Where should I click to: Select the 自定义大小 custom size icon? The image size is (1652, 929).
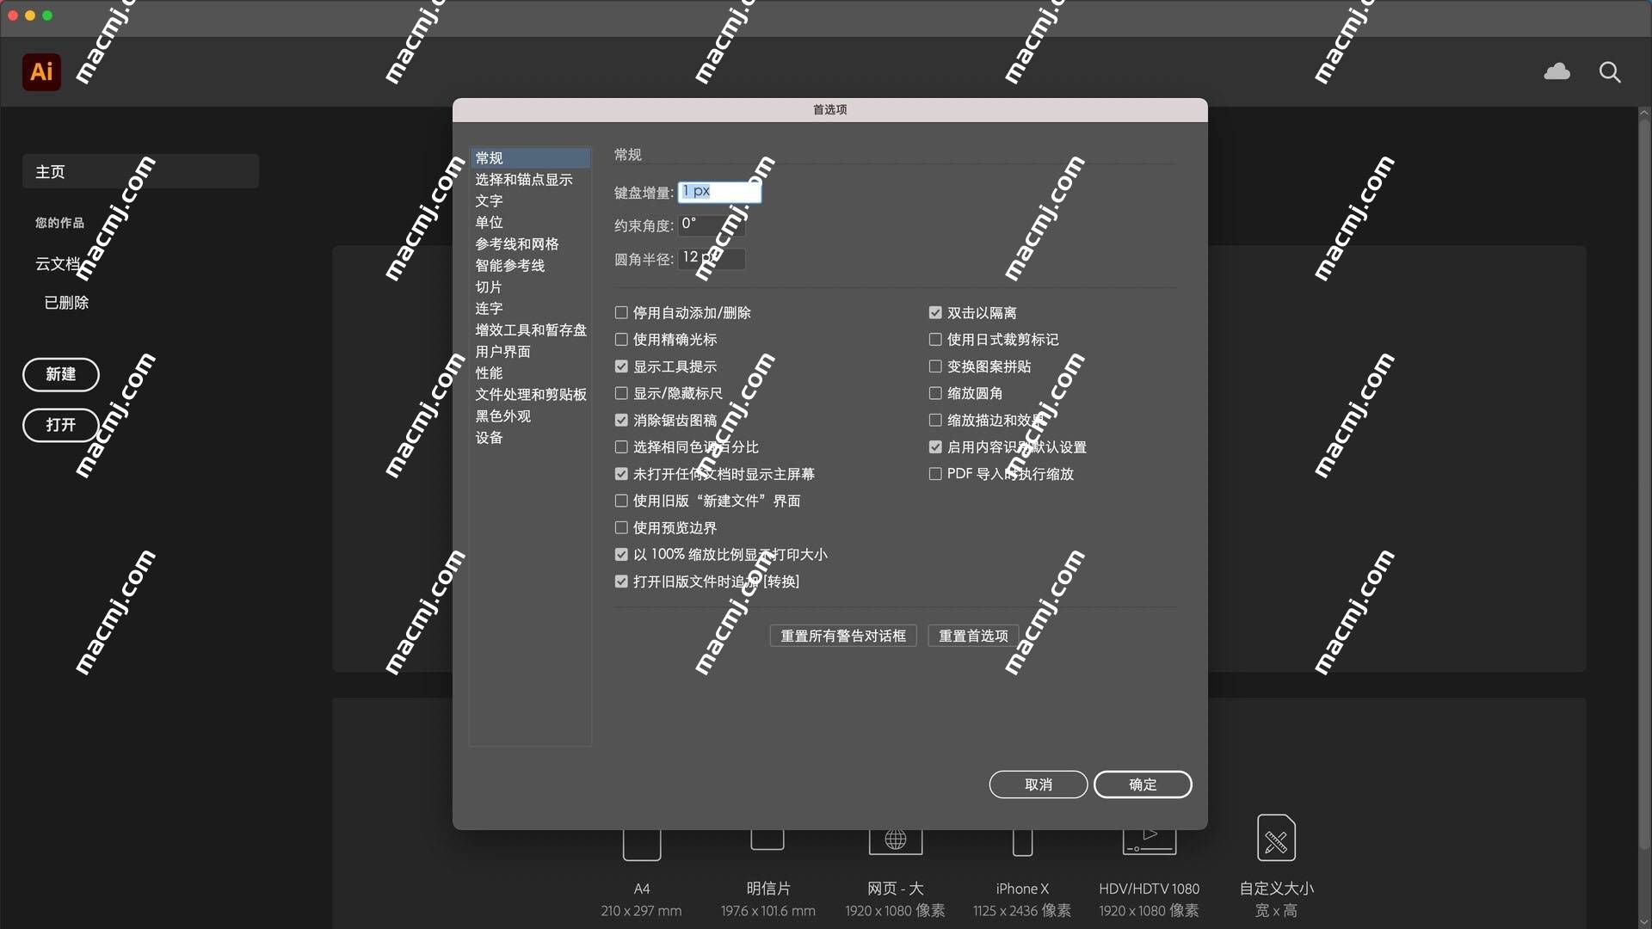[x=1276, y=838]
